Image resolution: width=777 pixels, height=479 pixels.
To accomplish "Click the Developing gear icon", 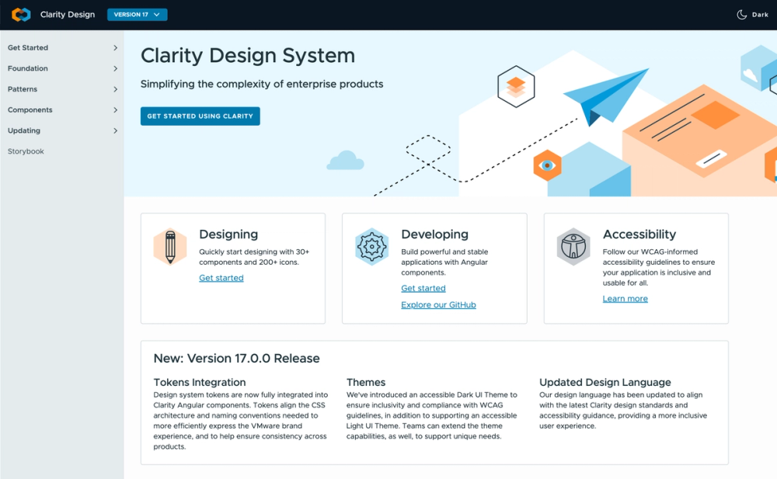I will (x=371, y=247).
